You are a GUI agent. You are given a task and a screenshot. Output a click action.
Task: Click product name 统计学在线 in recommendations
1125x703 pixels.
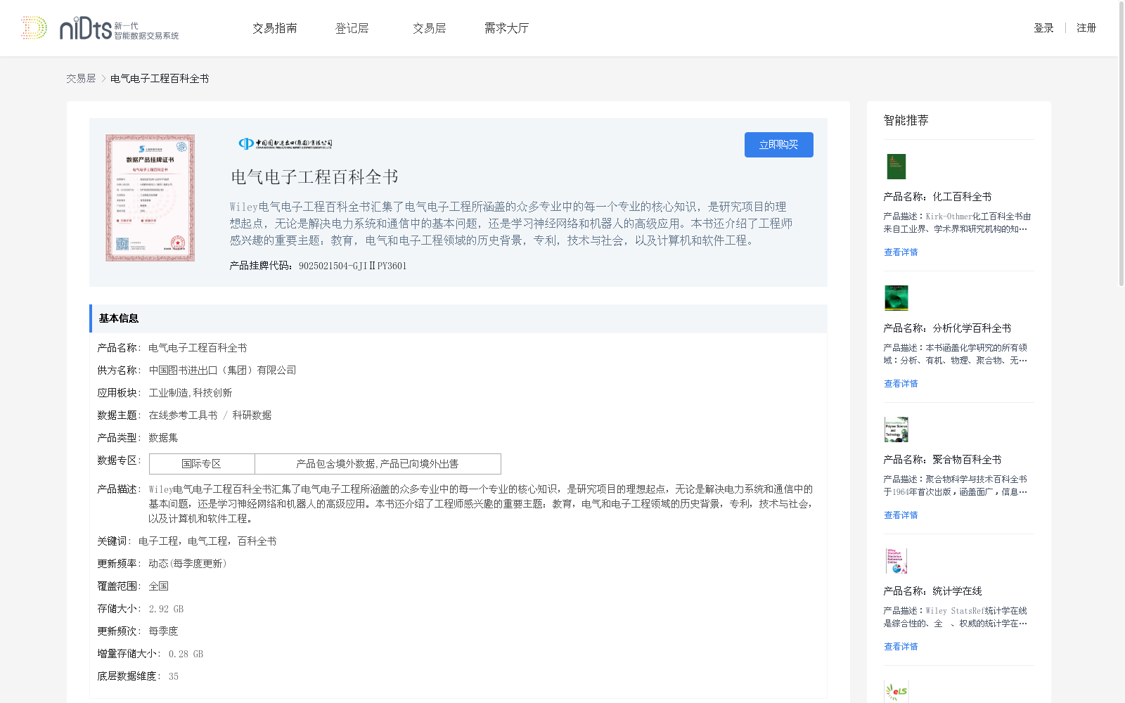(x=957, y=591)
